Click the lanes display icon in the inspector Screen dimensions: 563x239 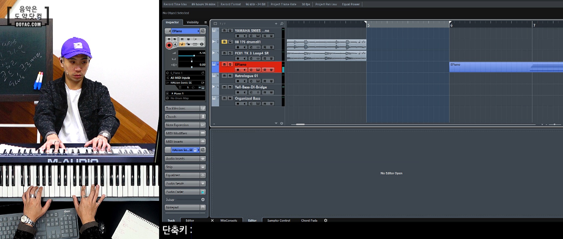click(x=195, y=44)
